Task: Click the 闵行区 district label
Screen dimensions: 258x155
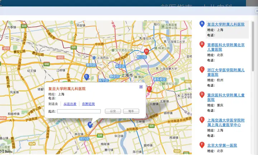Action: (84, 139)
